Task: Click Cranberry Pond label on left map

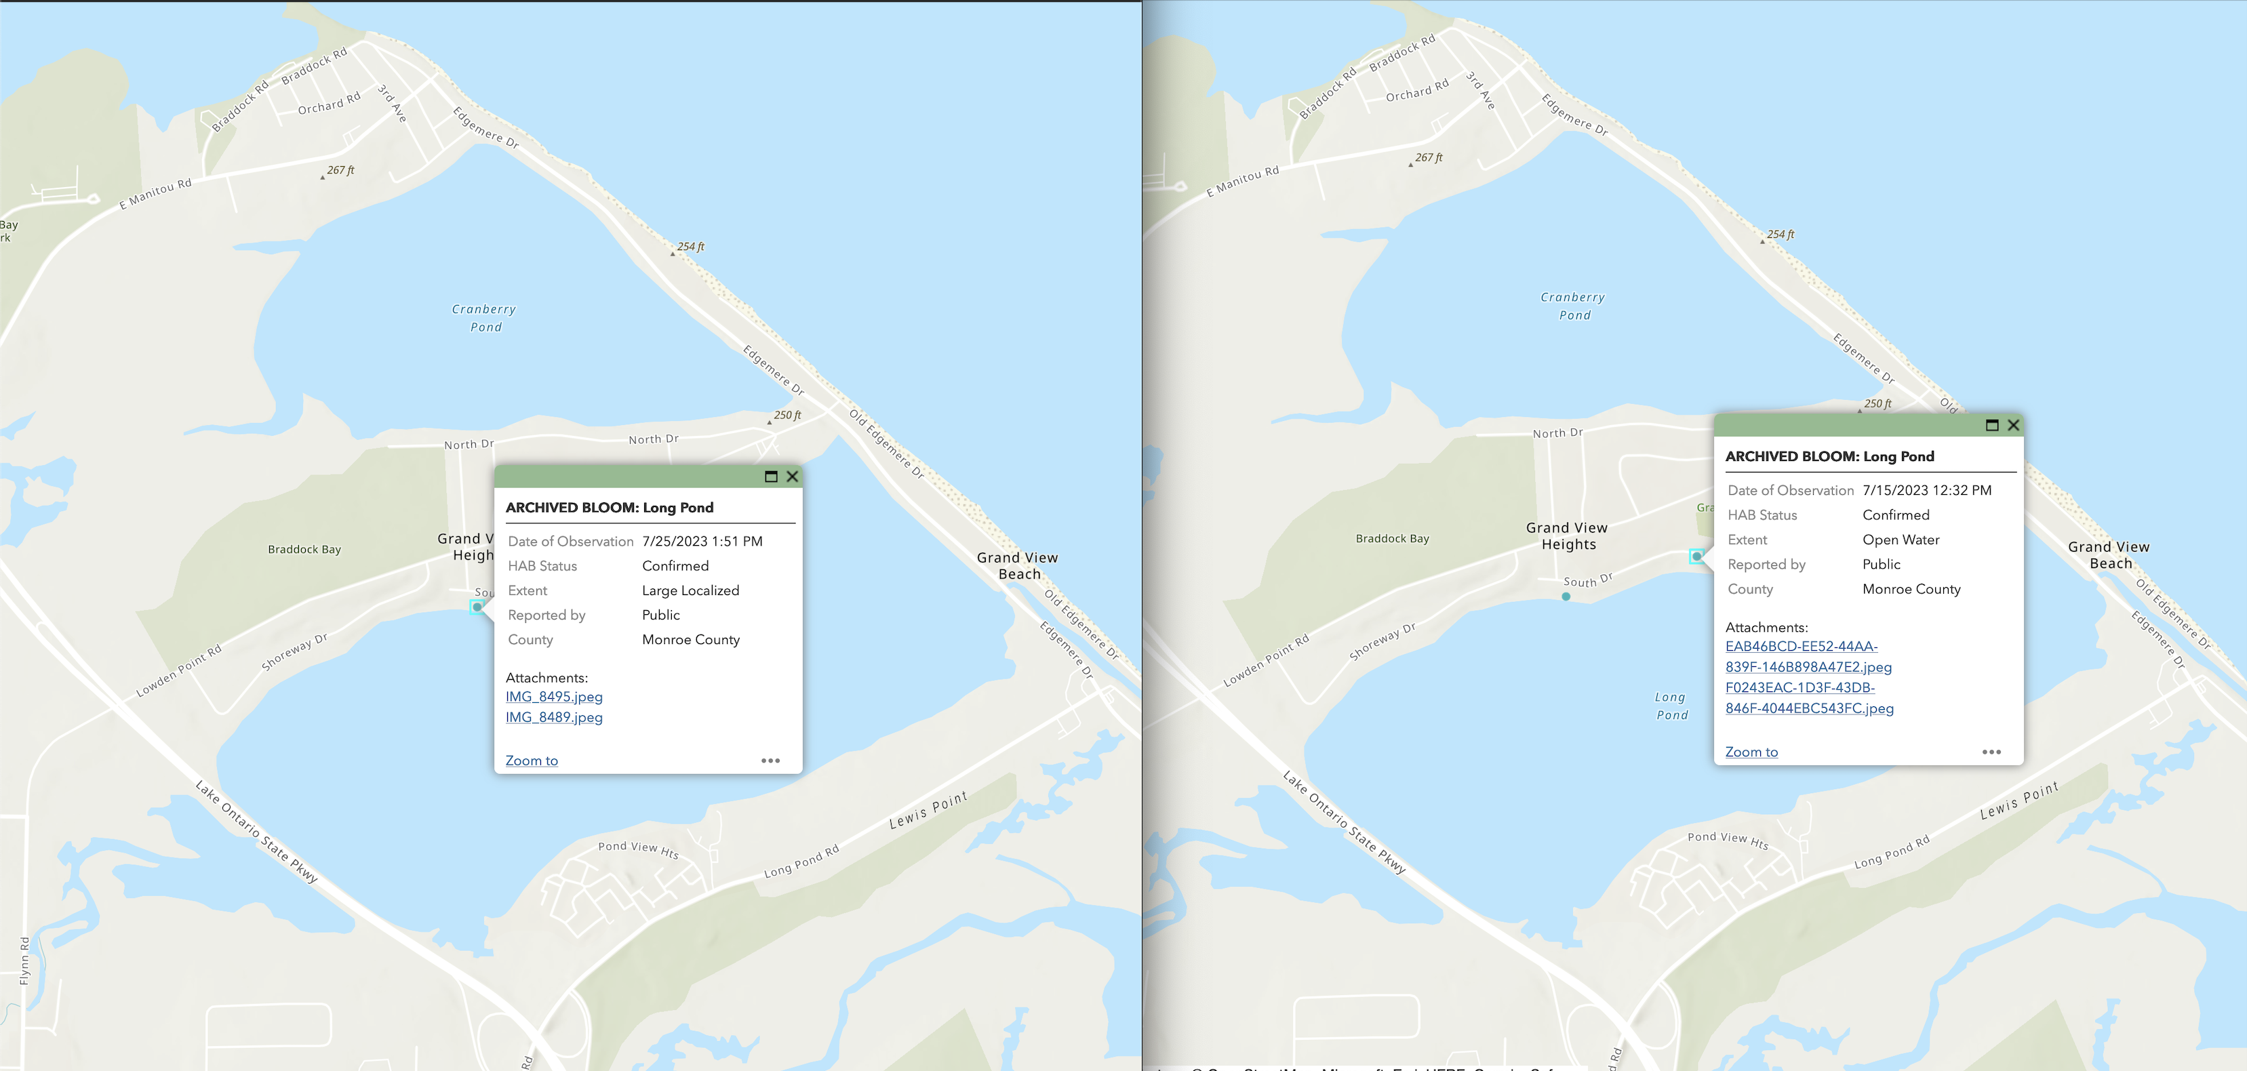Action: (484, 317)
